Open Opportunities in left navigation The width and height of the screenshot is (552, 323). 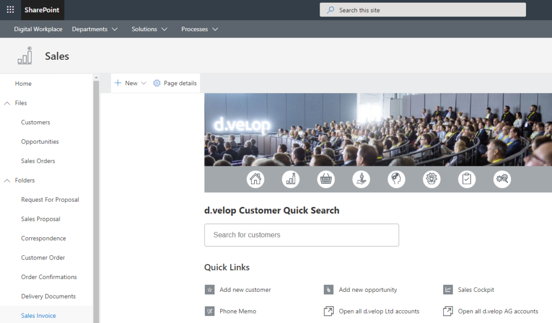pos(40,141)
